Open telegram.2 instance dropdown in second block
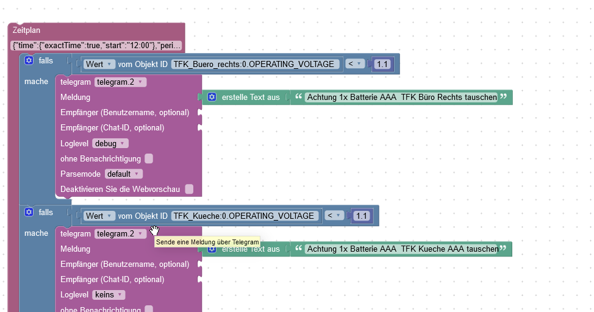 [120, 233]
